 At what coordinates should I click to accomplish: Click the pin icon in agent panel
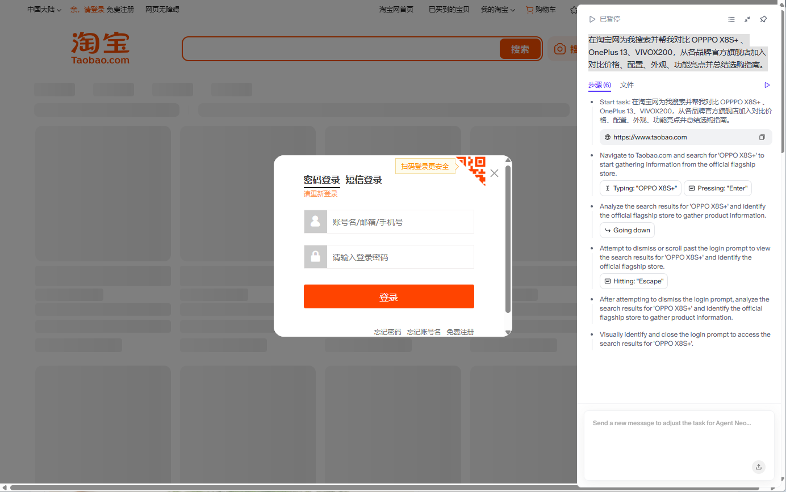(x=763, y=19)
